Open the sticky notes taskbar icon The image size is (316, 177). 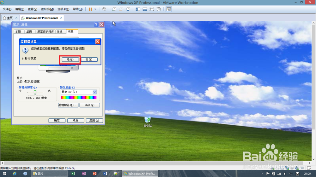coord(116,174)
